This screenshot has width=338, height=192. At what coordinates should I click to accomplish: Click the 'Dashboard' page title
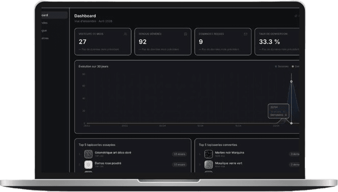85,16
